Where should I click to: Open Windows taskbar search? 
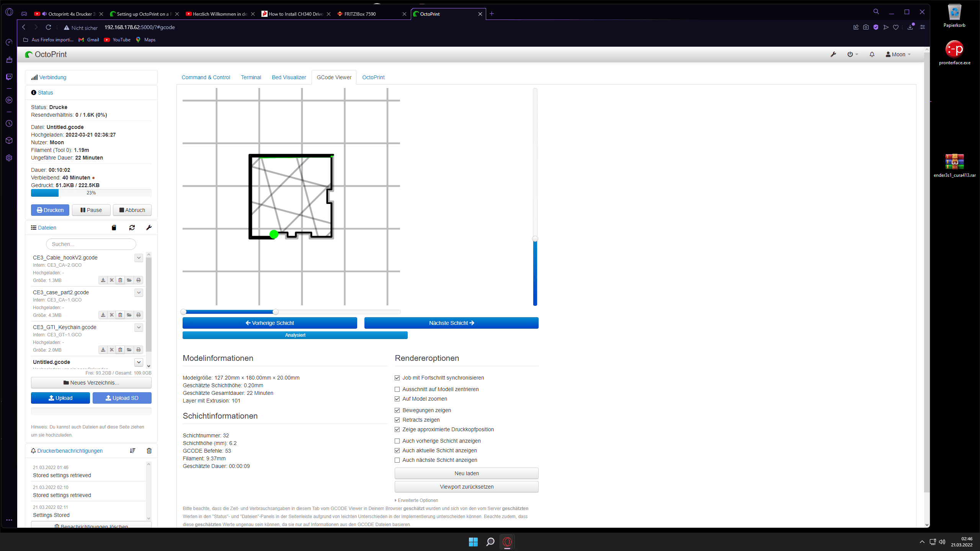(x=490, y=542)
